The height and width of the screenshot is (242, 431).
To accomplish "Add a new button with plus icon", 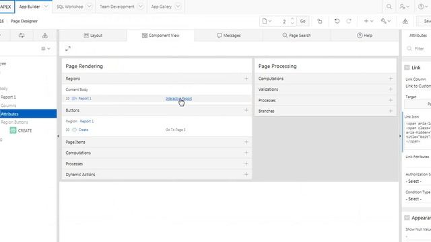I will click(x=246, y=110).
